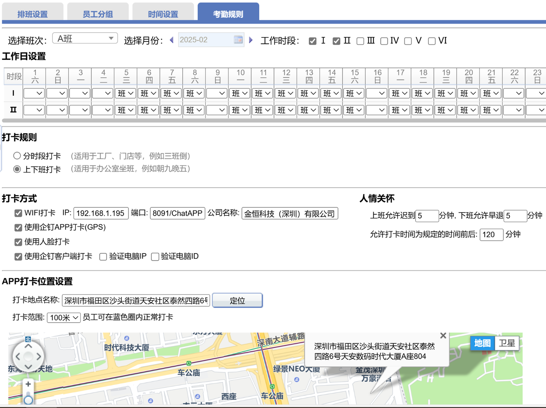Select the 分时段打卡 radio option
This screenshot has width=546, height=408.
coord(17,156)
